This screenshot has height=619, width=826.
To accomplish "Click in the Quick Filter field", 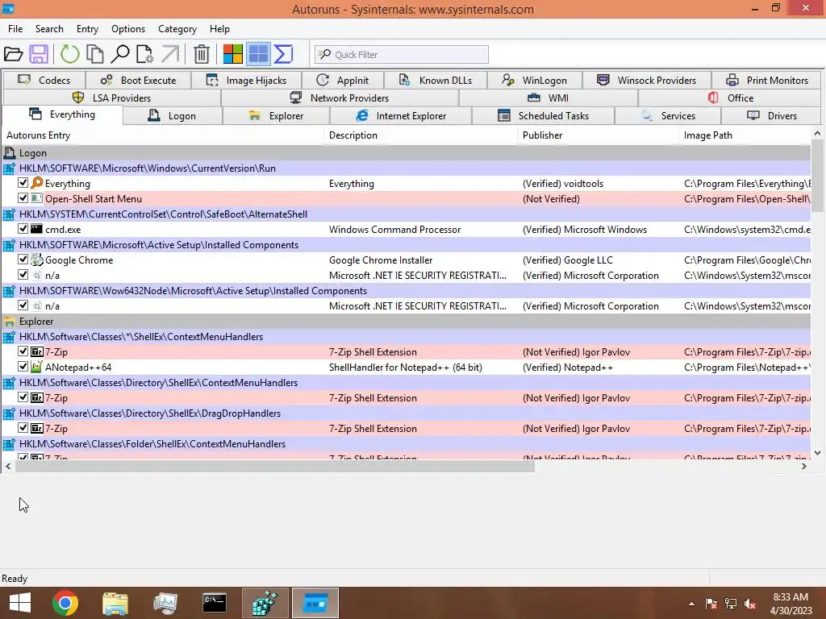I will click(x=402, y=54).
